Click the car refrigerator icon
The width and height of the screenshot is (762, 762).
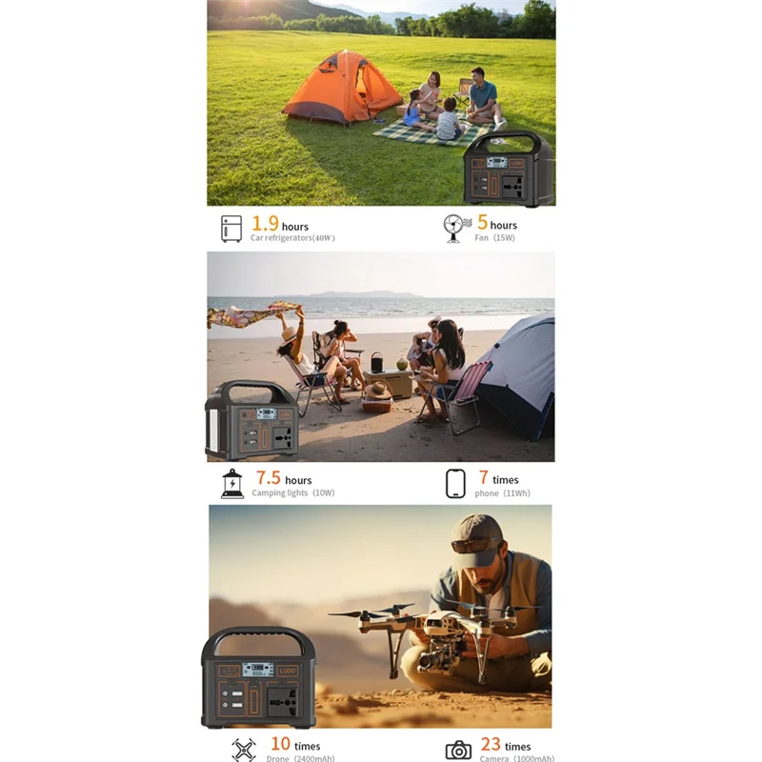pos(231,229)
